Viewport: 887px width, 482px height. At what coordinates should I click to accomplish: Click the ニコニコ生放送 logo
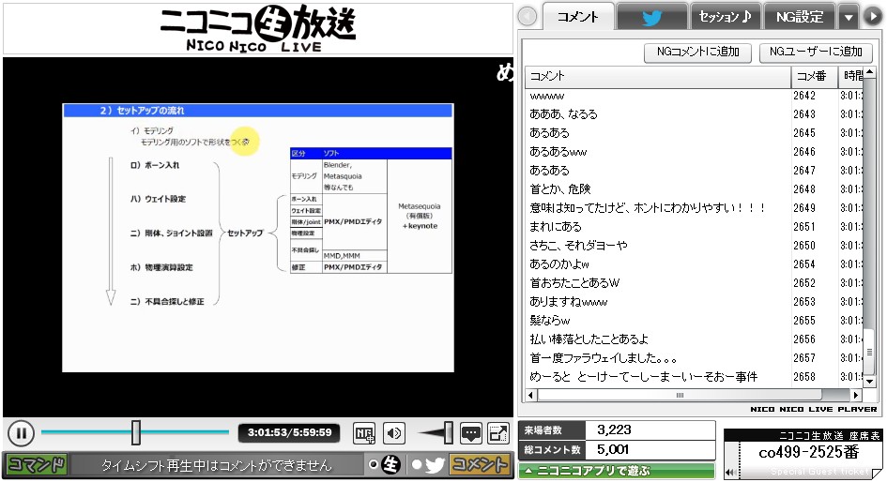pos(257,28)
